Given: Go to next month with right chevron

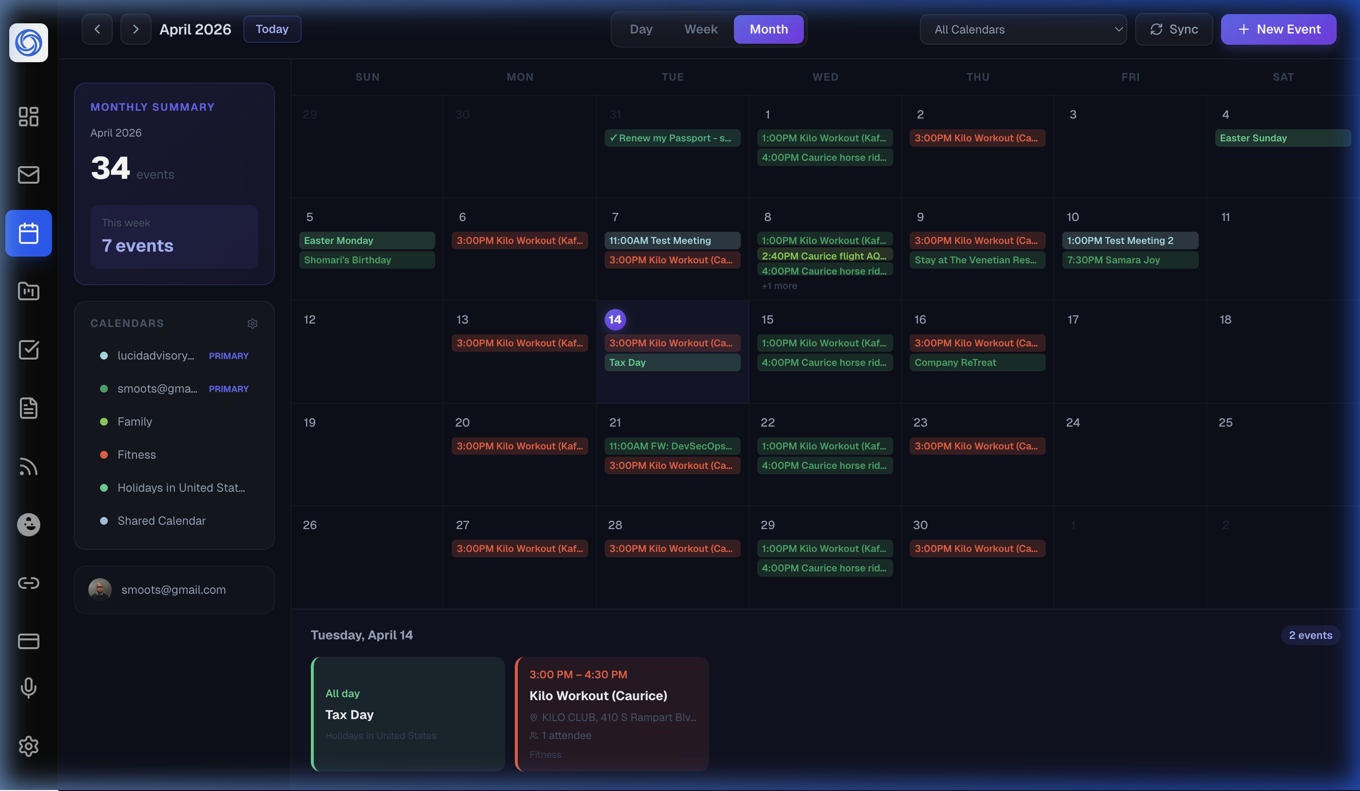Looking at the screenshot, I should point(136,29).
